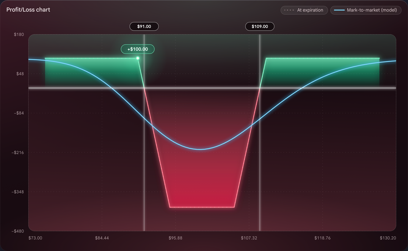Viewport: 408px width, 251px height.
Task: Click the –$348 y-axis label
Action: coord(18,192)
